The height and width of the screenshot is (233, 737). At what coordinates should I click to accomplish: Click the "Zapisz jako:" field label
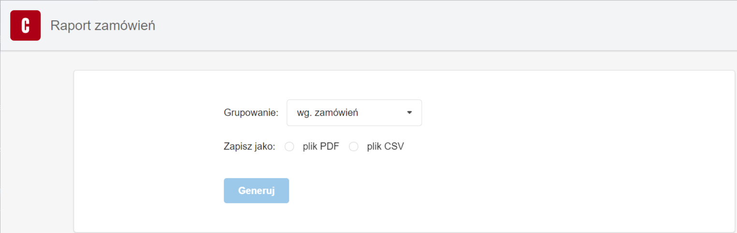[249, 147]
